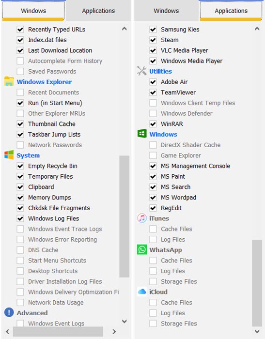The width and height of the screenshot is (265, 339).
Task: Uncheck Empty Recycle Bin
Action: 20,166
